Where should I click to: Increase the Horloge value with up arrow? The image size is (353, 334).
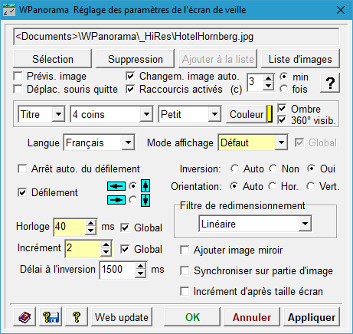pos(90,223)
